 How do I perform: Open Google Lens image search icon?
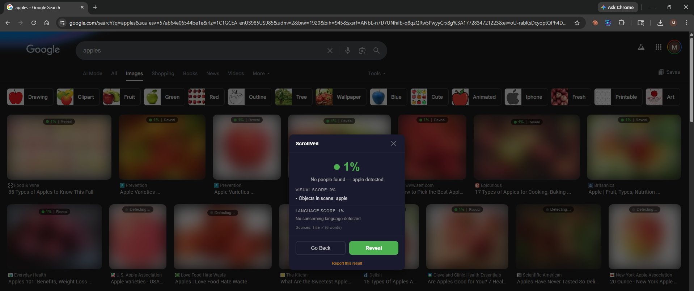[x=362, y=51]
